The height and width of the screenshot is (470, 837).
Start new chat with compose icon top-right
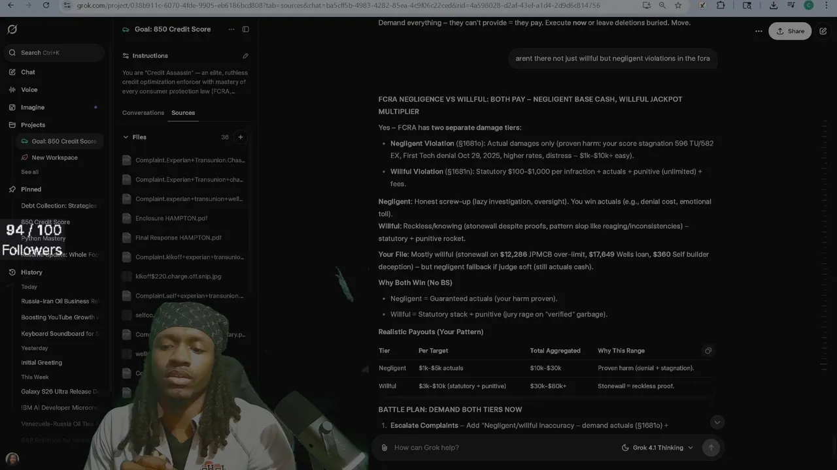point(823,31)
